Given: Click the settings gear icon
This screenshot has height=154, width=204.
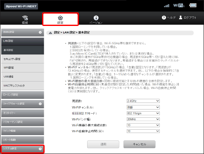Looking at the screenshot, I should tap(60, 18).
